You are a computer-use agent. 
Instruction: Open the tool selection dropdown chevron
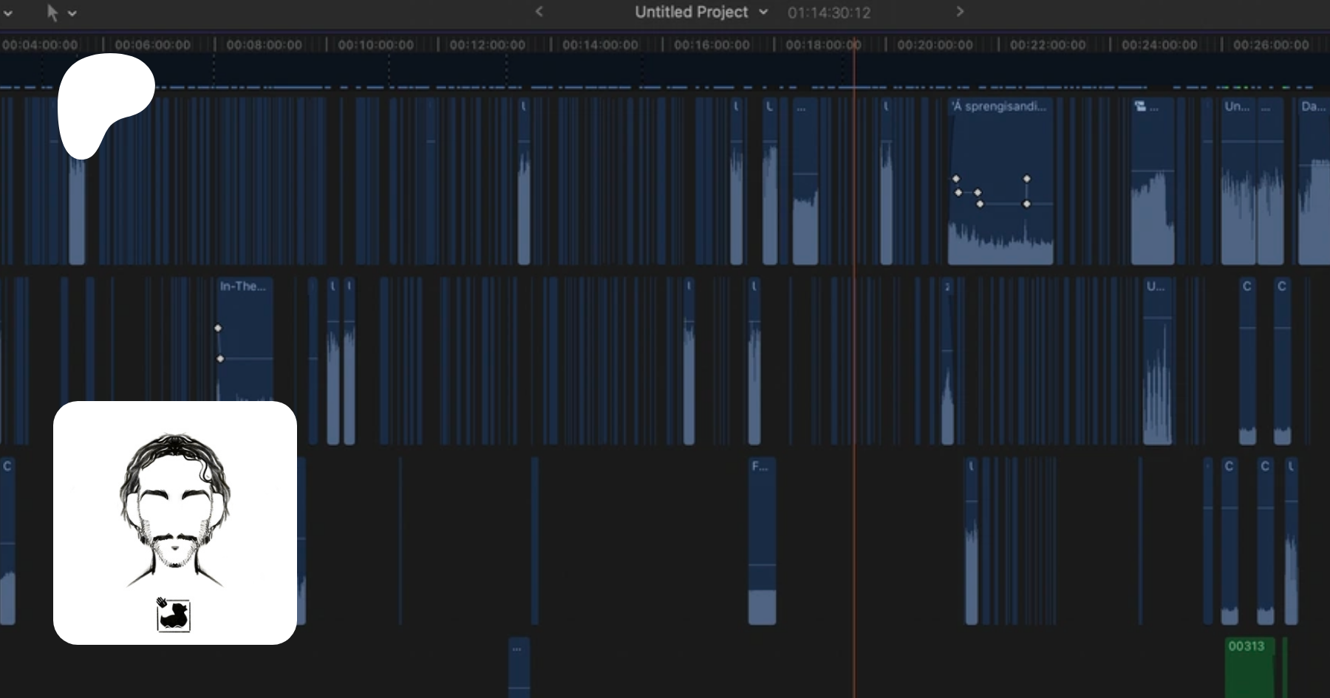point(72,13)
